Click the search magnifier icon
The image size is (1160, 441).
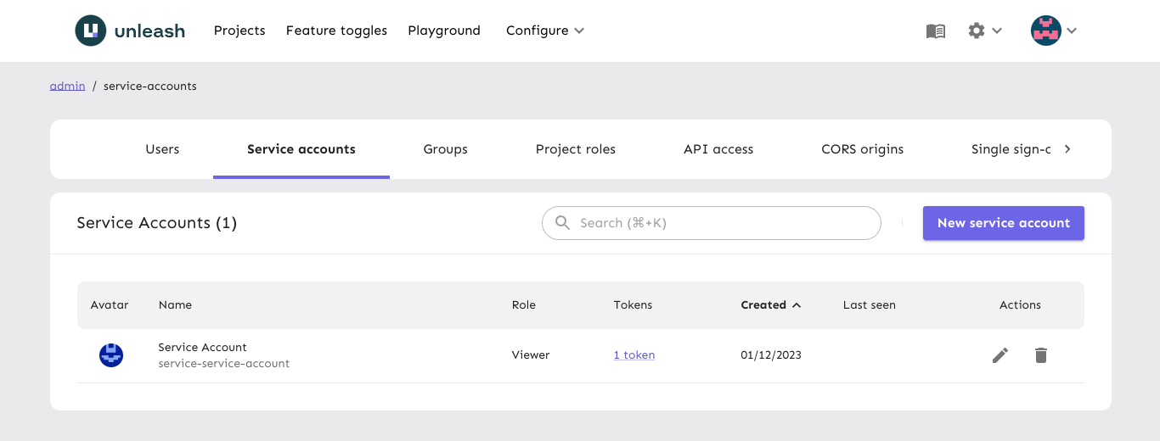[x=562, y=223]
